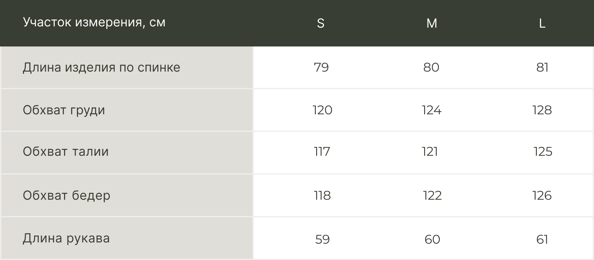Click the 'Участок измерения, см' header

[94, 22]
